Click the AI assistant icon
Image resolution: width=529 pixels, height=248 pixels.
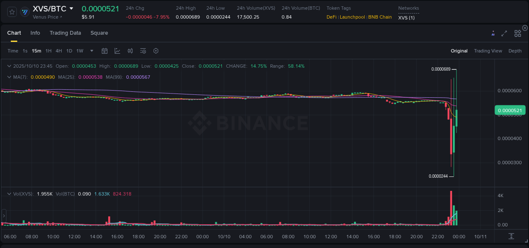[493, 33]
